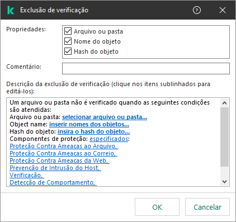This screenshot has width=236, height=222.
Task: Click the especificados components link
Action: click(109, 139)
